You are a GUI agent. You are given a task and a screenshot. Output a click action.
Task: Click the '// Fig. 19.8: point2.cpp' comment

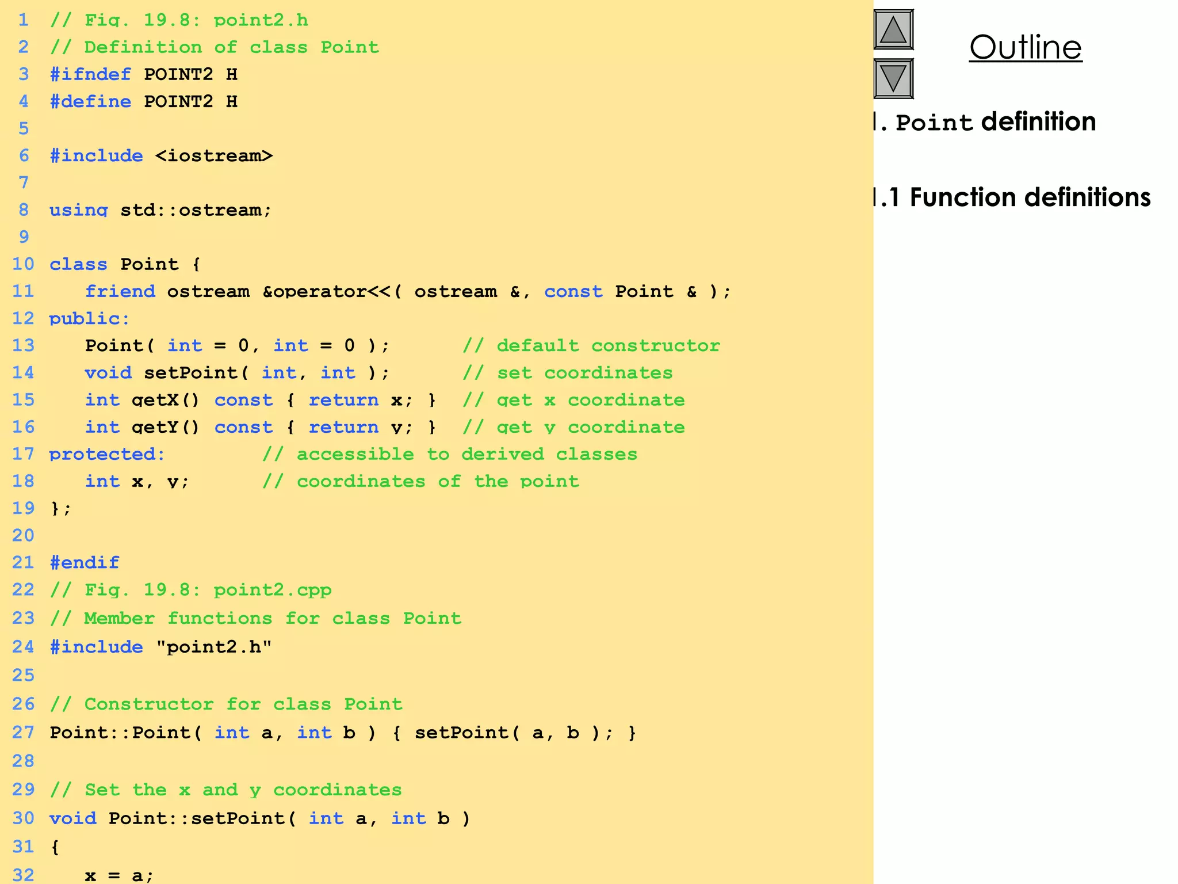click(x=190, y=590)
